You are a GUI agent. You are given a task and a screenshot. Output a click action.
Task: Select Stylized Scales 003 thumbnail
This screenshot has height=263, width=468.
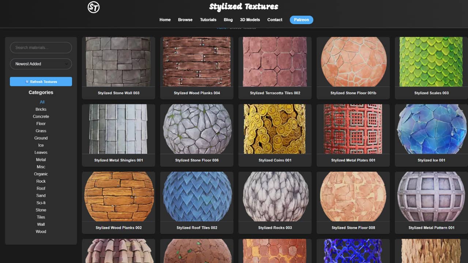click(x=431, y=62)
